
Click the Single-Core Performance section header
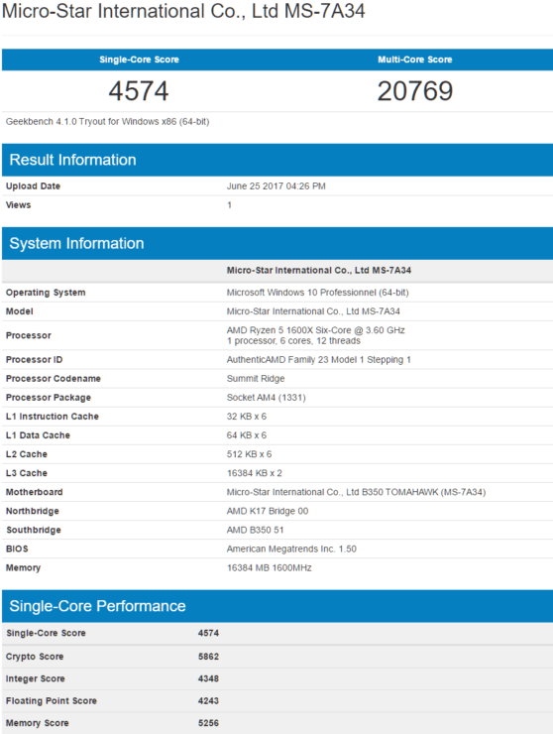[x=97, y=606]
